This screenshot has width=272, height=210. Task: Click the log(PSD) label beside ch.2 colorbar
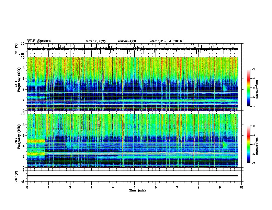point(257,146)
